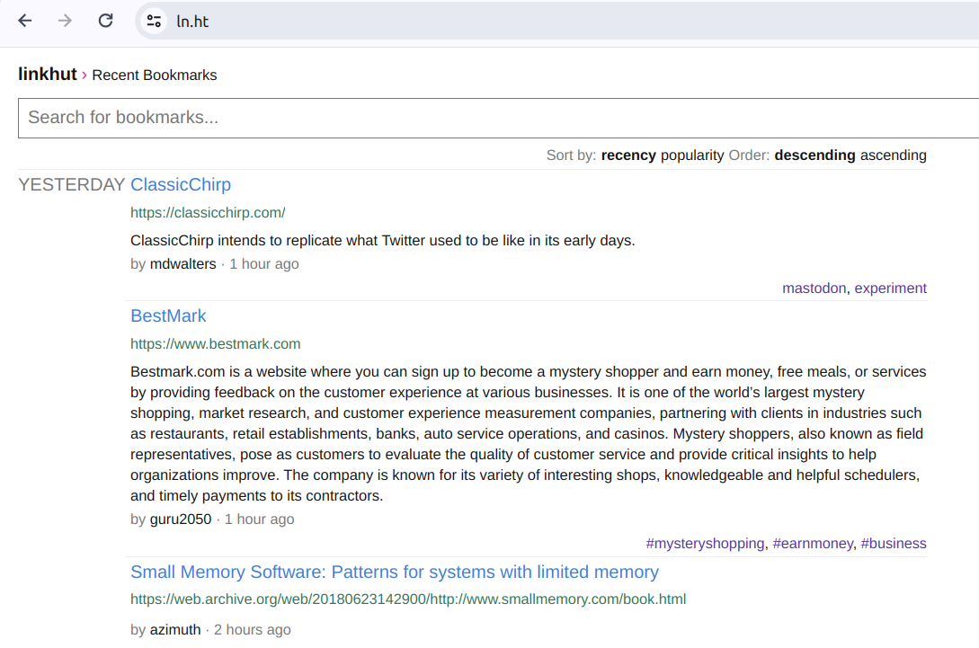Open the '2 hours ago' timestamp
Viewport: 979px width, 648px height.
253,630
